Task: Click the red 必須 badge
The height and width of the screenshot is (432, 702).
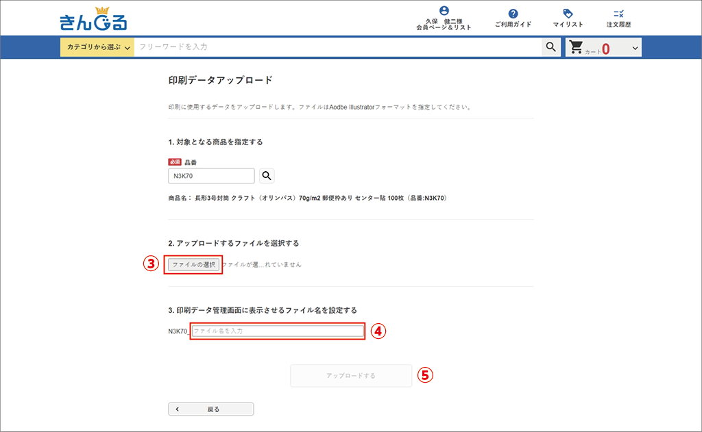Action: click(175, 162)
